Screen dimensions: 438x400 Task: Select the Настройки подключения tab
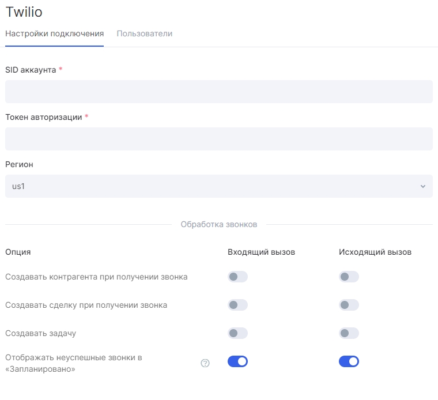click(x=55, y=33)
